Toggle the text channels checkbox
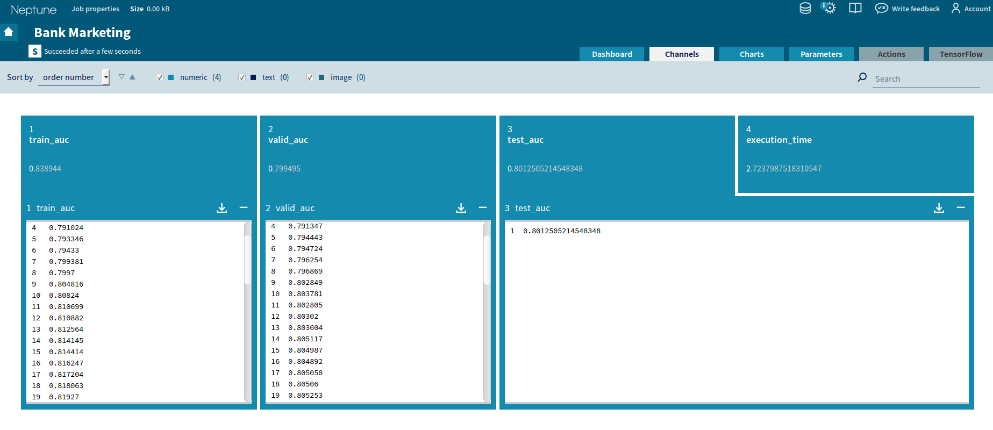Image resolution: width=993 pixels, height=430 pixels. 242,77
